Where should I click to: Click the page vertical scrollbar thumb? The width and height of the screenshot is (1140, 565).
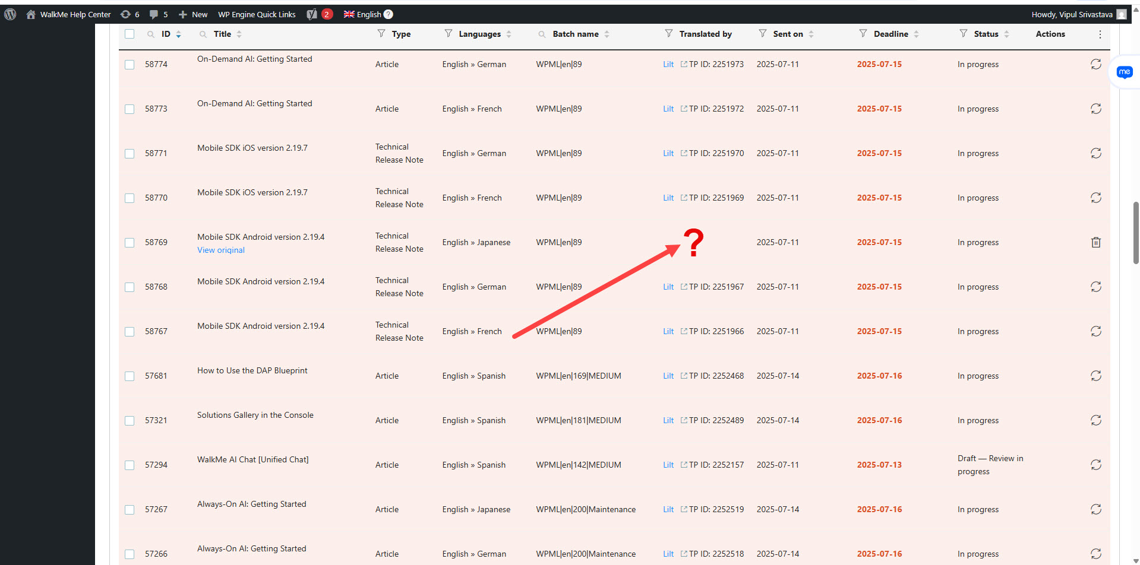pyautogui.click(x=1136, y=233)
